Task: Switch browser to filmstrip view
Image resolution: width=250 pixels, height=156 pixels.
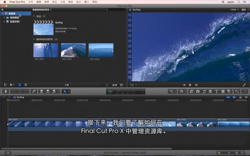Action: (x=20, y=85)
